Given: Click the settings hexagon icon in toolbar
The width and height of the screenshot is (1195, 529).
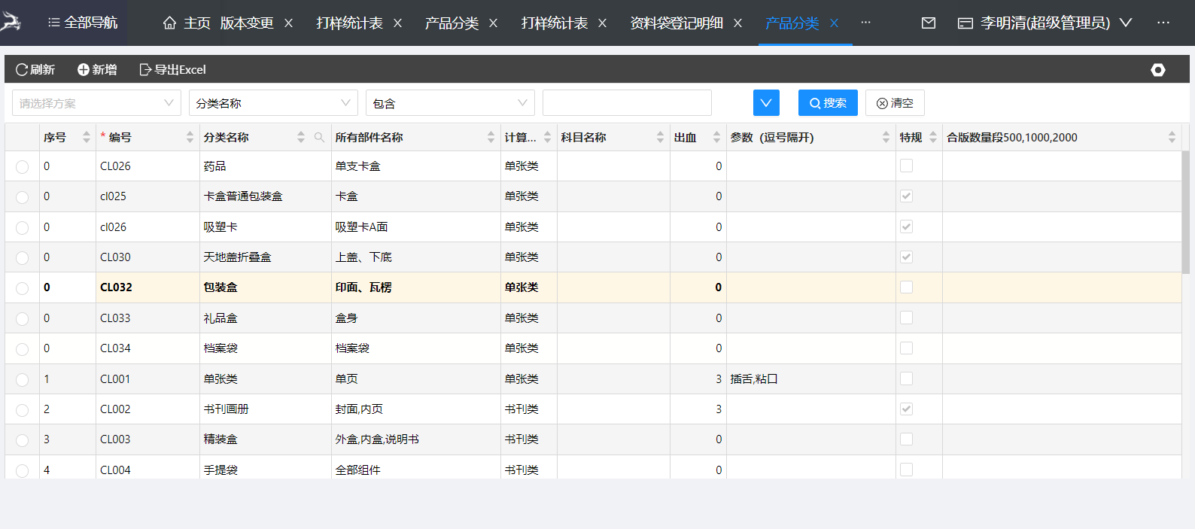Looking at the screenshot, I should [x=1158, y=70].
